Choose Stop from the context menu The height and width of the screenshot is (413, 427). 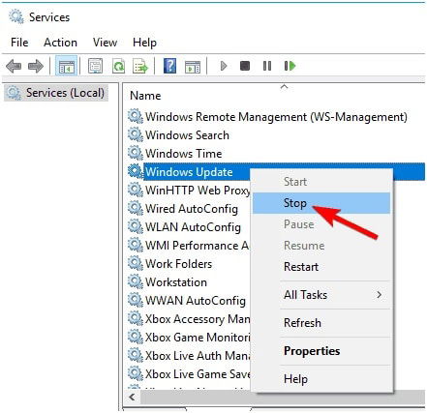pos(321,203)
